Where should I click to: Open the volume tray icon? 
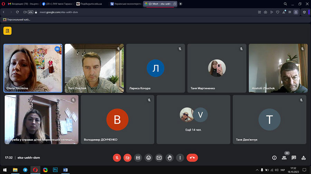point(277,170)
